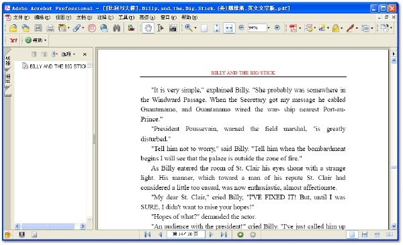
Task: Click the Comment and Markup icon
Action: 308,28
